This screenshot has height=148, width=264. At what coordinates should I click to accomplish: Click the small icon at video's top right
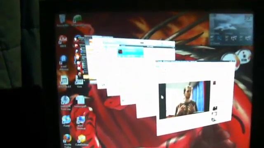[214, 83]
